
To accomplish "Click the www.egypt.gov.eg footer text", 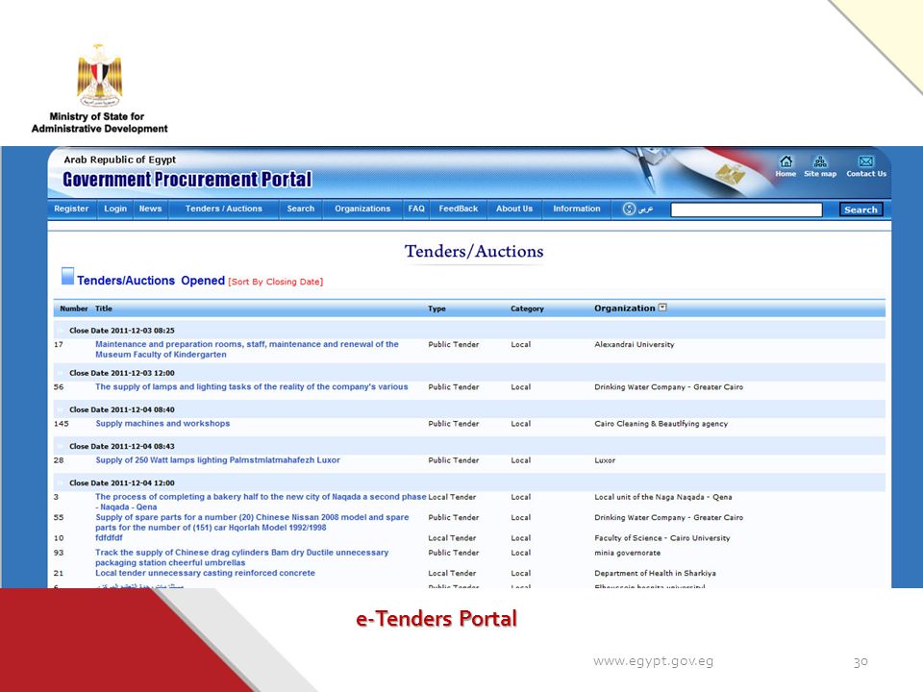I will tap(653, 661).
